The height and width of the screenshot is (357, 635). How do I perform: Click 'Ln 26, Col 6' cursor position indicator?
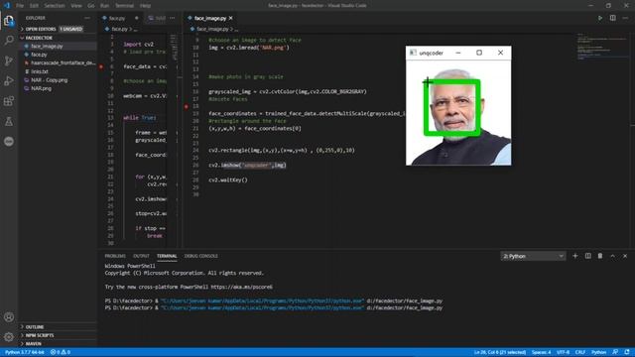(x=500, y=352)
